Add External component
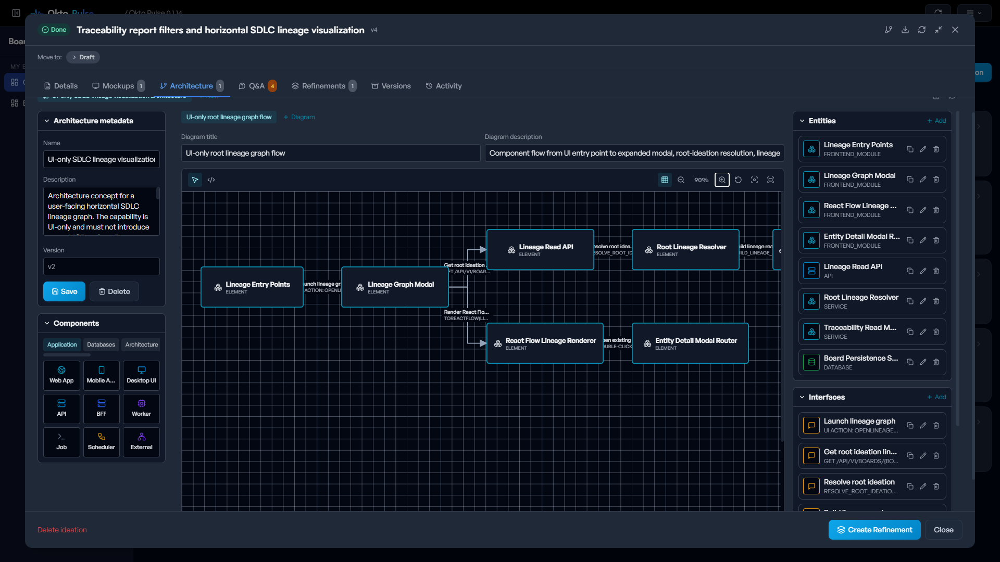 tap(141, 442)
